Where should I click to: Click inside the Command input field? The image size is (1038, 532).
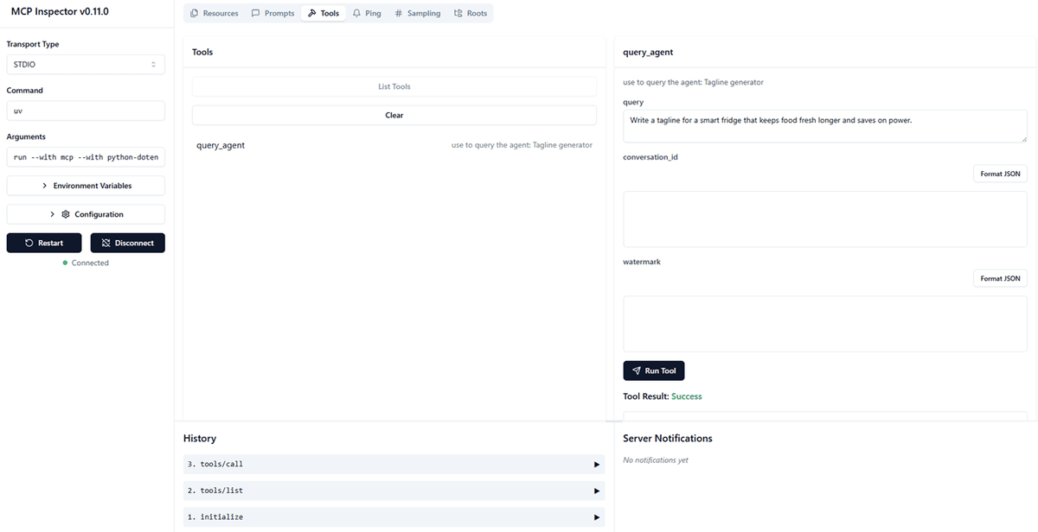click(86, 111)
